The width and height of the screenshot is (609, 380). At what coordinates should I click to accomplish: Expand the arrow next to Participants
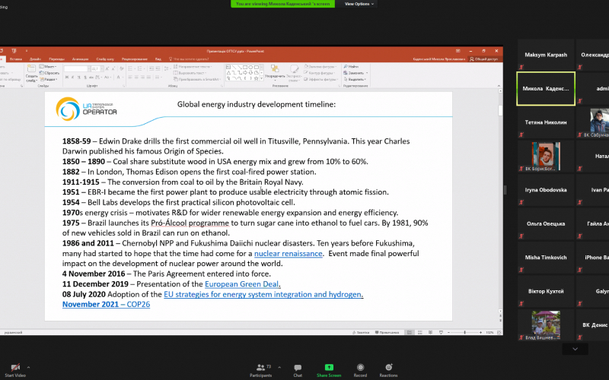pos(279,367)
